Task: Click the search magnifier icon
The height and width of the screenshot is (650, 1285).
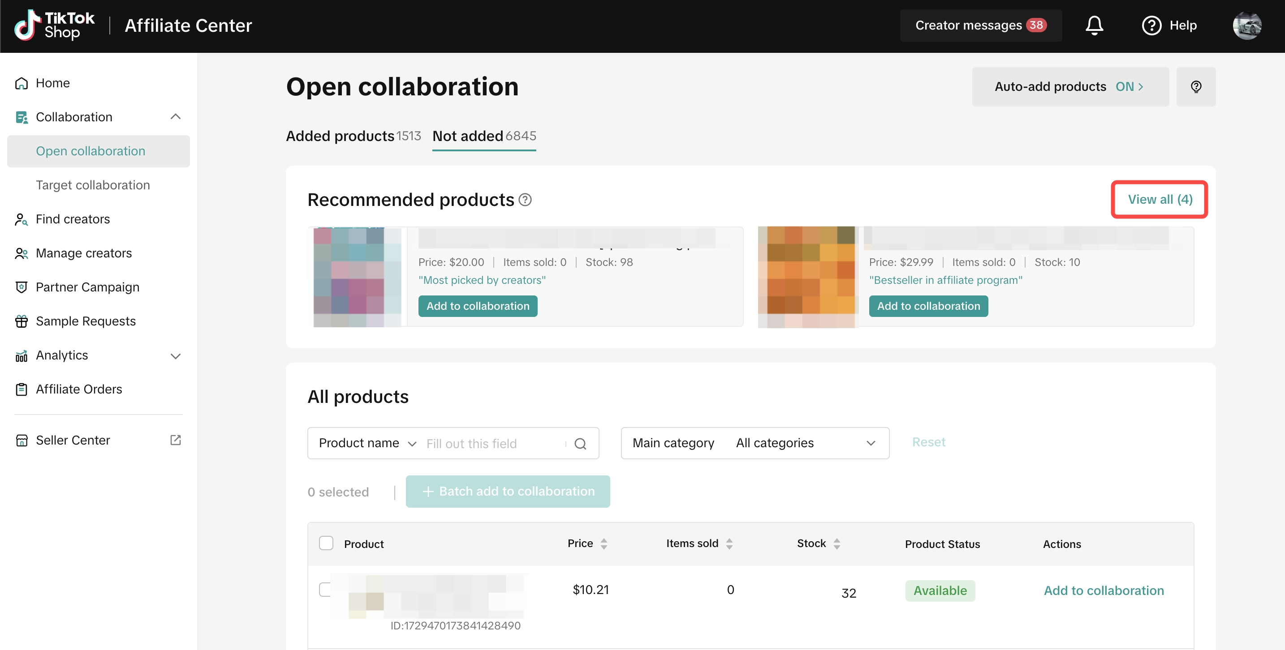Action: coord(580,444)
